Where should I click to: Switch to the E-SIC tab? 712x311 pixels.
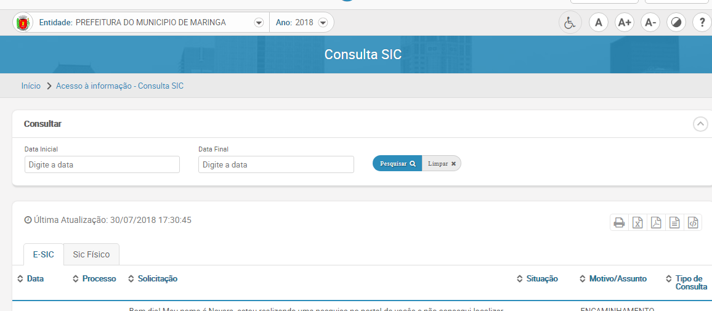pyautogui.click(x=44, y=254)
